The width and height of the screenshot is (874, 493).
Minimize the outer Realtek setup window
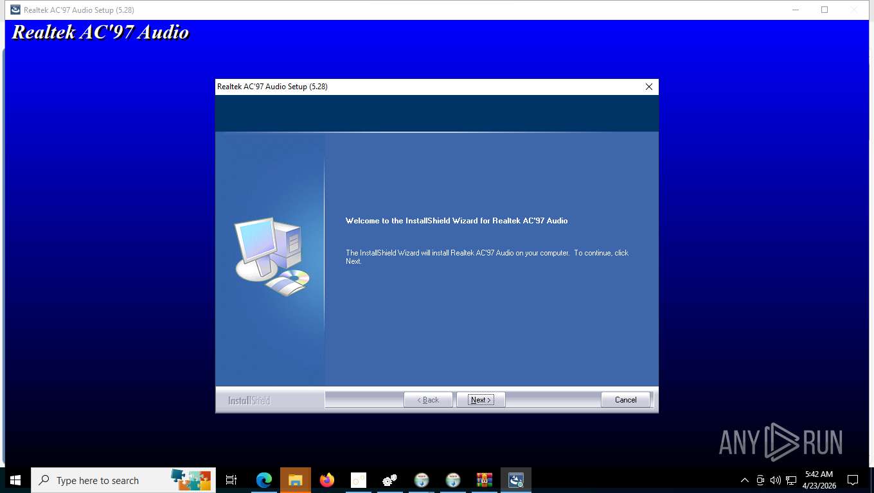(x=796, y=10)
